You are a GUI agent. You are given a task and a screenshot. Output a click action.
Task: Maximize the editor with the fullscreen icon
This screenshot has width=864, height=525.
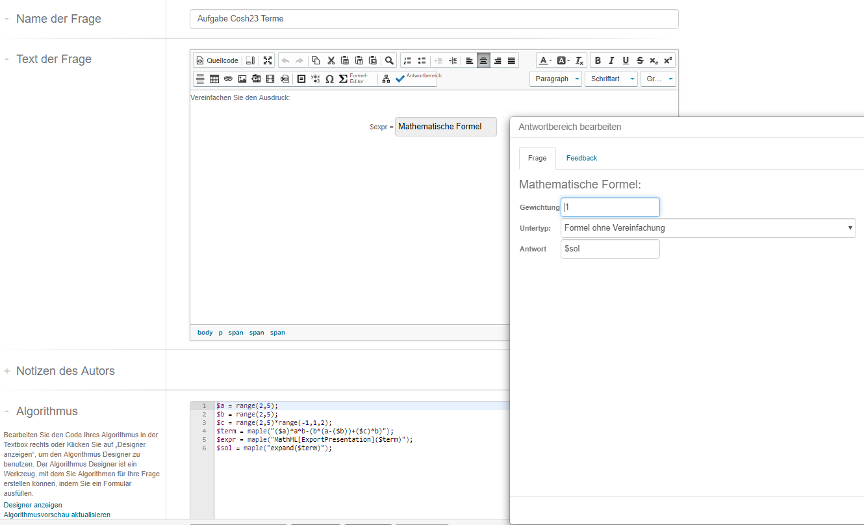(x=268, y=60)
